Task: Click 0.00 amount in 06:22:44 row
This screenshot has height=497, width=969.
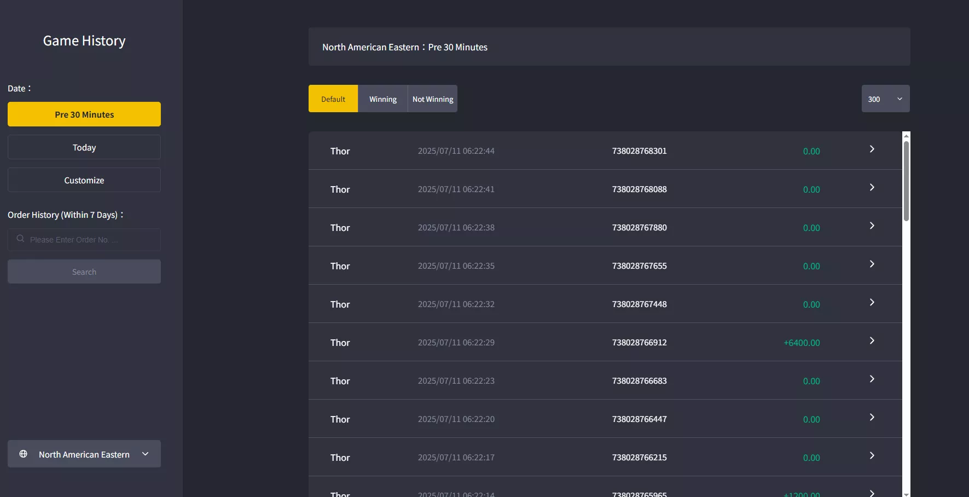Action: pos(811,151)
